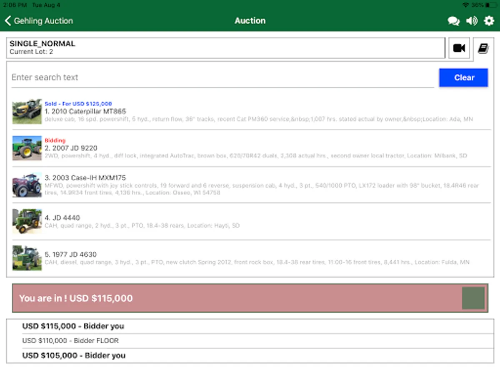The height and width of the screenshot is (375, 500).
Task: Click the SINGLE_NORMAL Current Lot panel
Action: pos(226,48)
